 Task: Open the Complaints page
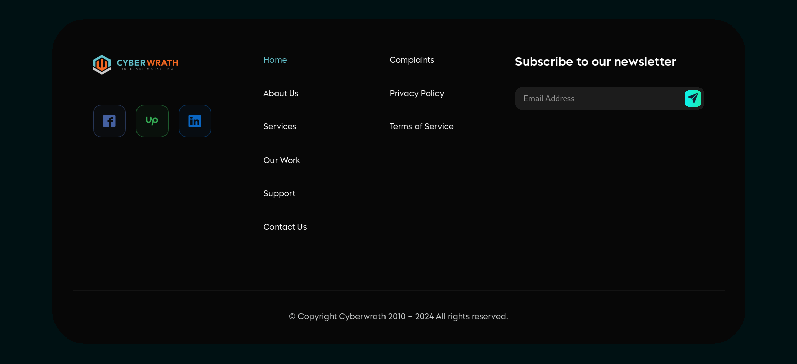pyautogui.click(x=411, y=60)
